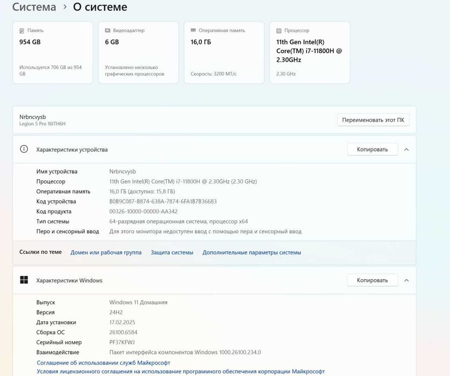Select the 954 GB storage value

(x=30, y=42)
